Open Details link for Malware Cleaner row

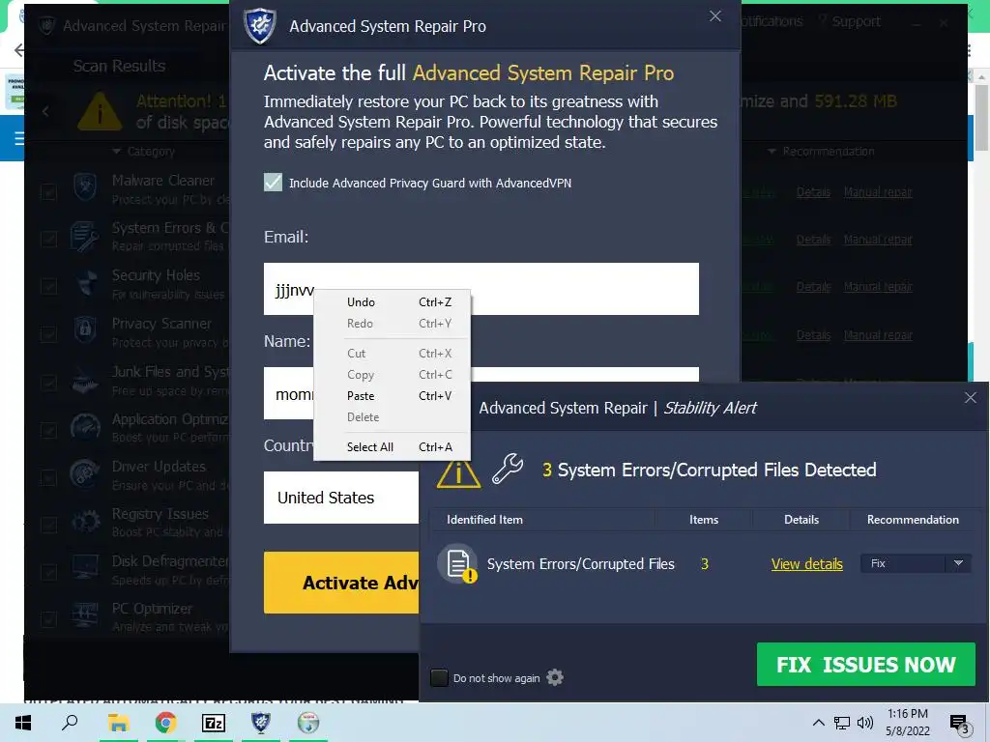point(813,192)
